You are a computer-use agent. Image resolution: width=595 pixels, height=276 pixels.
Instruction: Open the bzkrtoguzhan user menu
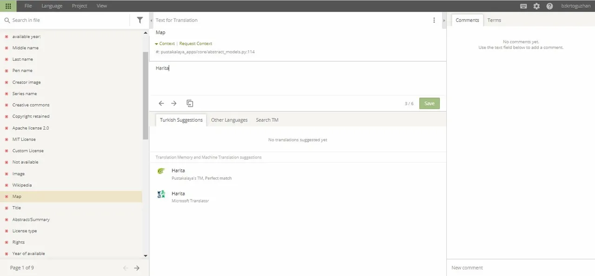pos(575,6)
